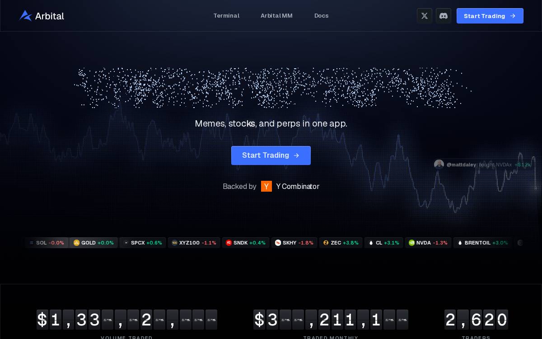The height and width of the screenshot is (339, 542).
Task: Click the 2,620 traders counter
Action: pos(476,320)
